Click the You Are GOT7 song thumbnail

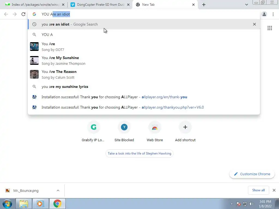point(34,47)
